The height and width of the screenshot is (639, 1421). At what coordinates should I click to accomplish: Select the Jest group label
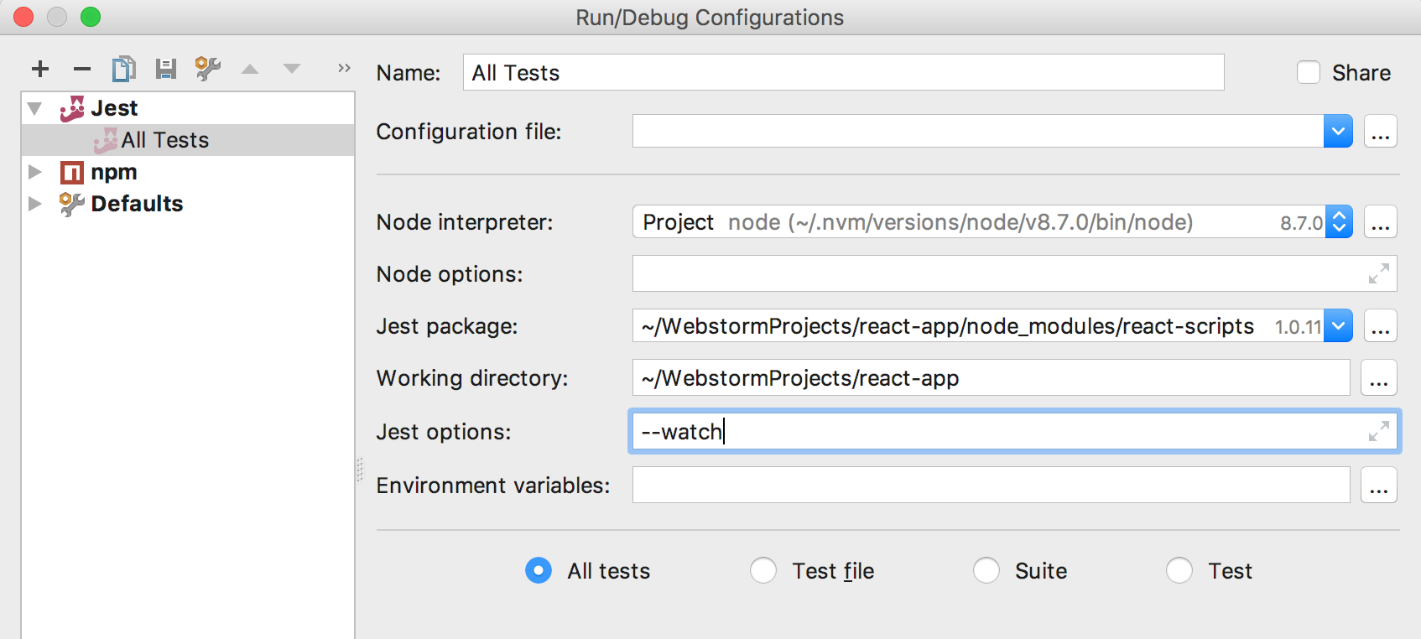pyautogui.click(x=114, y=108)
